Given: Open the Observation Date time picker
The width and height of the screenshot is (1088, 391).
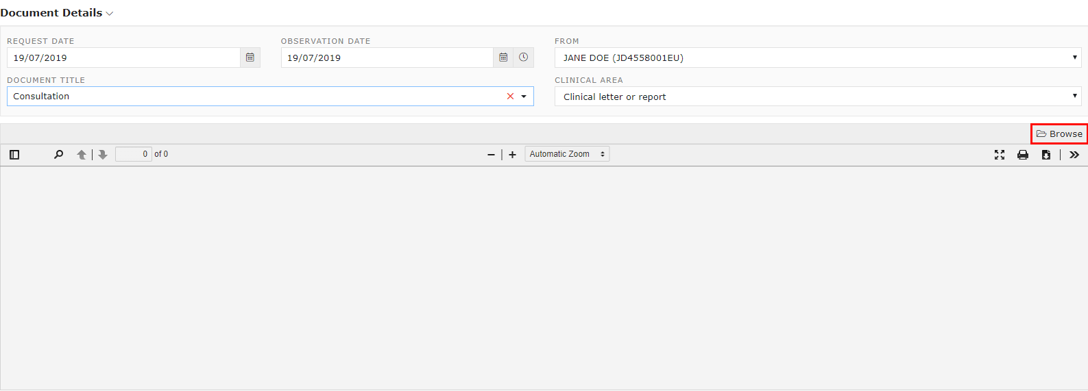Looking at the screenshot, I should [524, 58].
